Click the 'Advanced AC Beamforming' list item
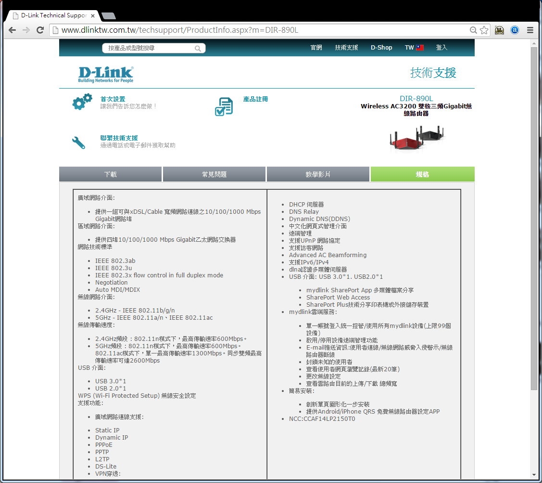Screen dimensions: 542x483 pos(328,255)
